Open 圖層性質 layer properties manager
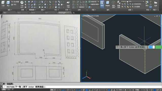The height and width of the screenshot is (91, 162). [119, 4]
